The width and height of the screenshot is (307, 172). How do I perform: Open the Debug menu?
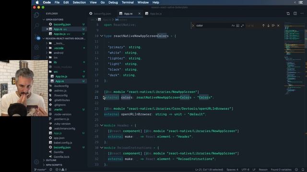click(x=113, y=2)
